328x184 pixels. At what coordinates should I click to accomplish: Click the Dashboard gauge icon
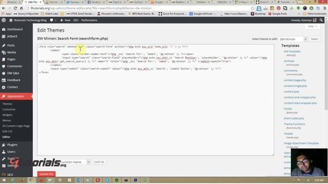[4, 30]
